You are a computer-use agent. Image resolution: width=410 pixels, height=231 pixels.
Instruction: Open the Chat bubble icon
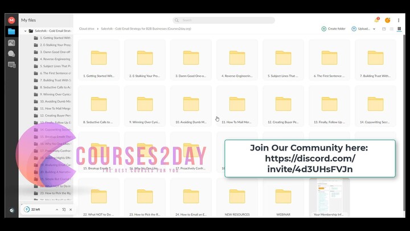(x=11, y=54)
